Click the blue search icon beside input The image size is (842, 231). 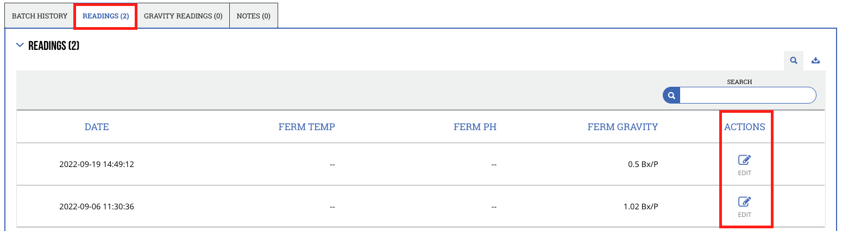coord(671,95)
